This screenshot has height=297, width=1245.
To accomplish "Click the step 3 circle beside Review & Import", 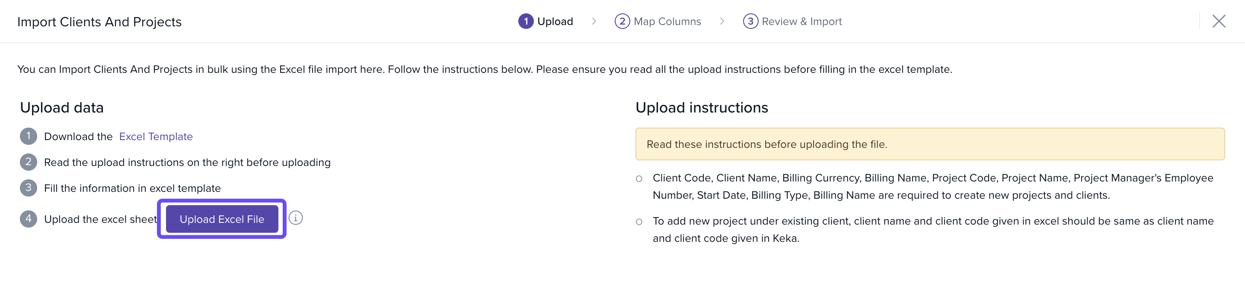I will click(750, 21).
